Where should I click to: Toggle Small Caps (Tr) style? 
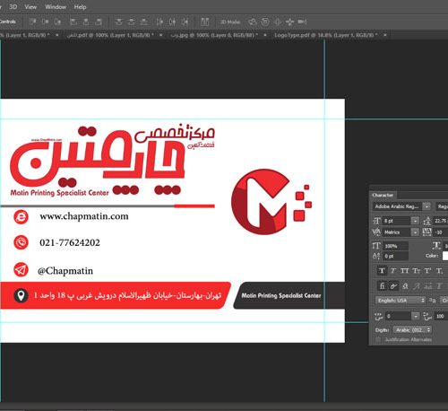(x=417, y=271)
